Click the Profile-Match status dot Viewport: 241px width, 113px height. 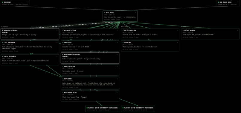click(63, 67)
